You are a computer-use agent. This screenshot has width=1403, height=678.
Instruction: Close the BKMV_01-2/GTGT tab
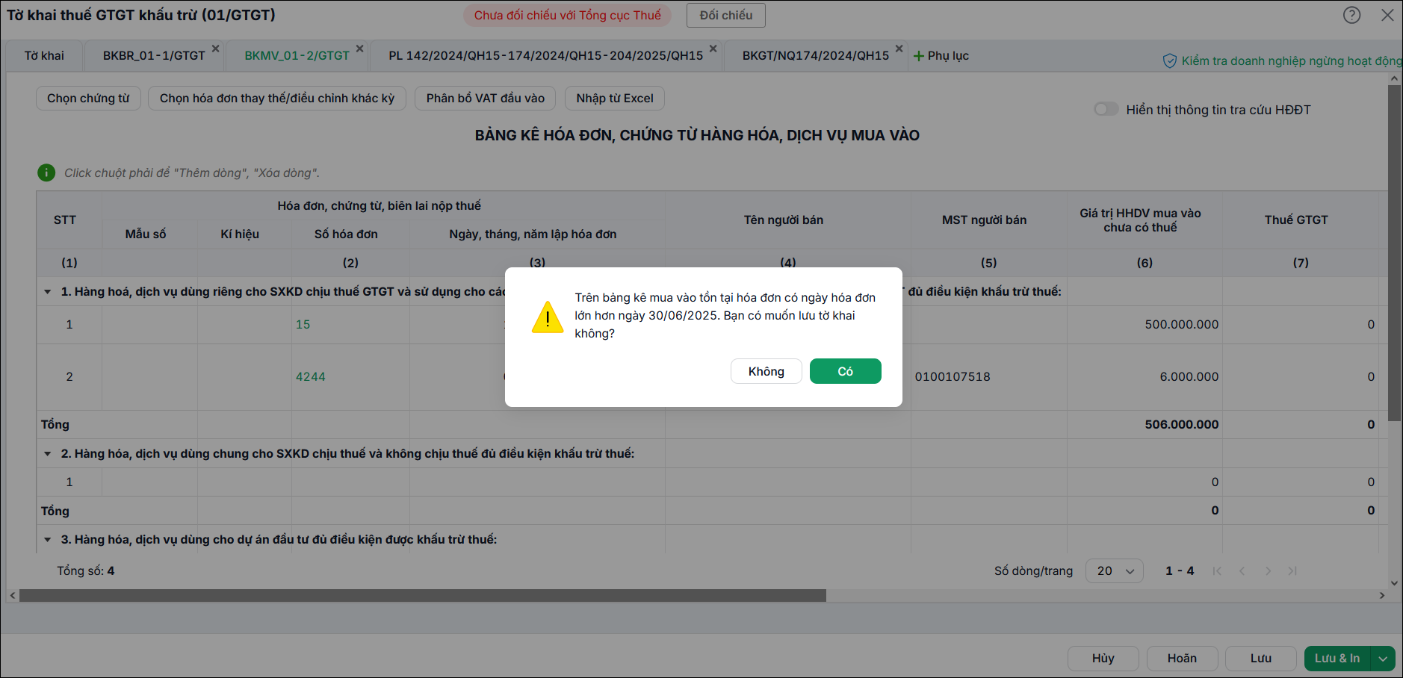coord(360,49)
